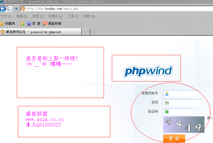Click the 本人Q81005227 text
The image size is (213, 143).
[44, 125]
